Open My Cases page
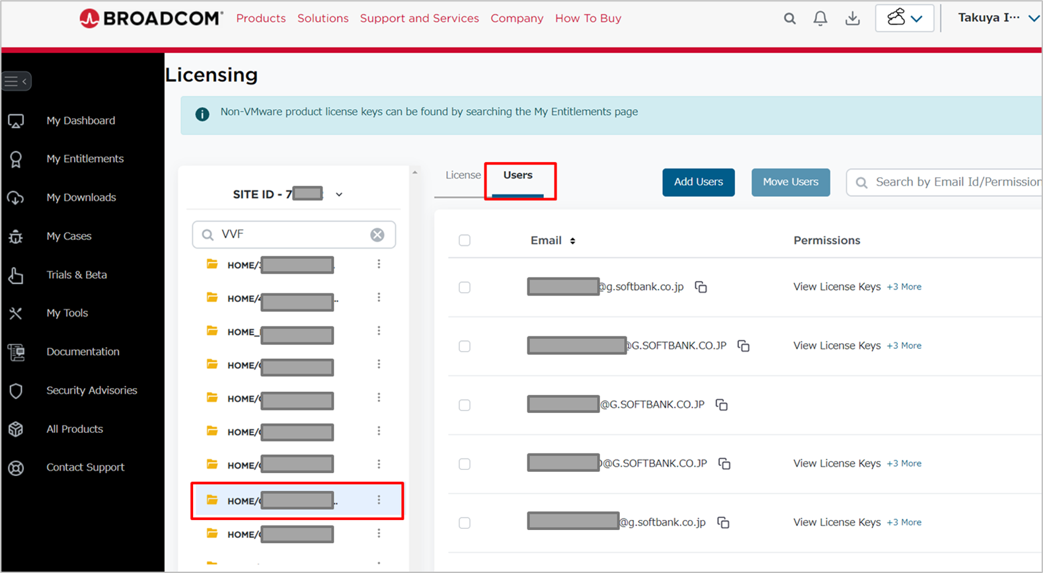Image resolution: width=1043 pixels, height=573 pixels. point(69,237)
